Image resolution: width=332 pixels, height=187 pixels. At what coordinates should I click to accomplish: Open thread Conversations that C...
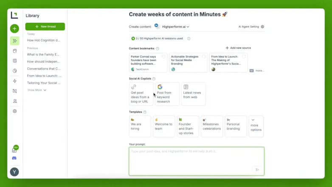click(44, 69)
